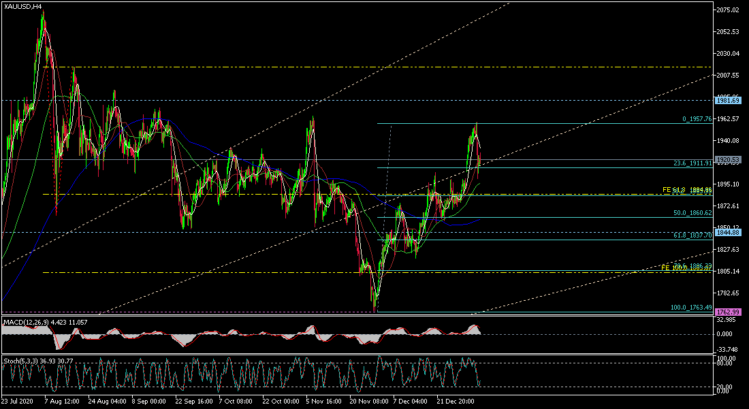This screenshot has height=409, width=749.
Task: Click the 2075.02 value on price scale
Action: point(727,10)
